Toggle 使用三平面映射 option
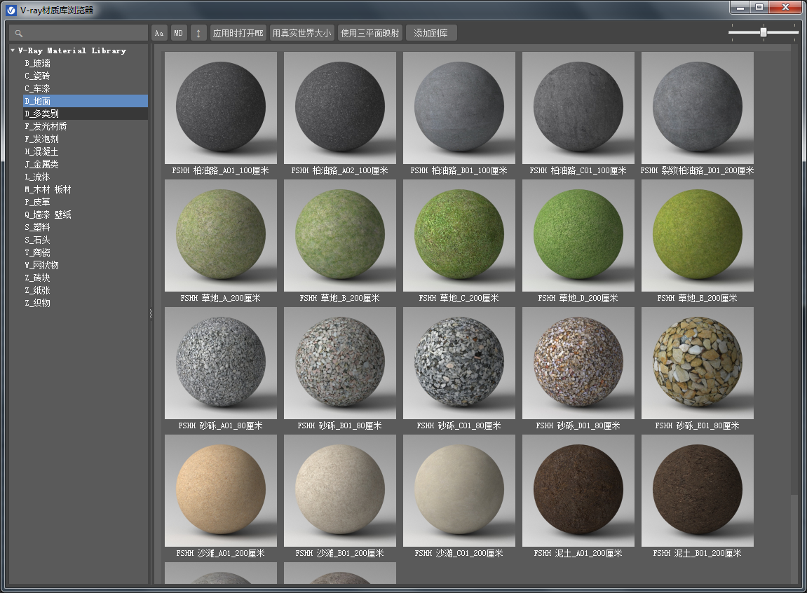 point(370,33)
